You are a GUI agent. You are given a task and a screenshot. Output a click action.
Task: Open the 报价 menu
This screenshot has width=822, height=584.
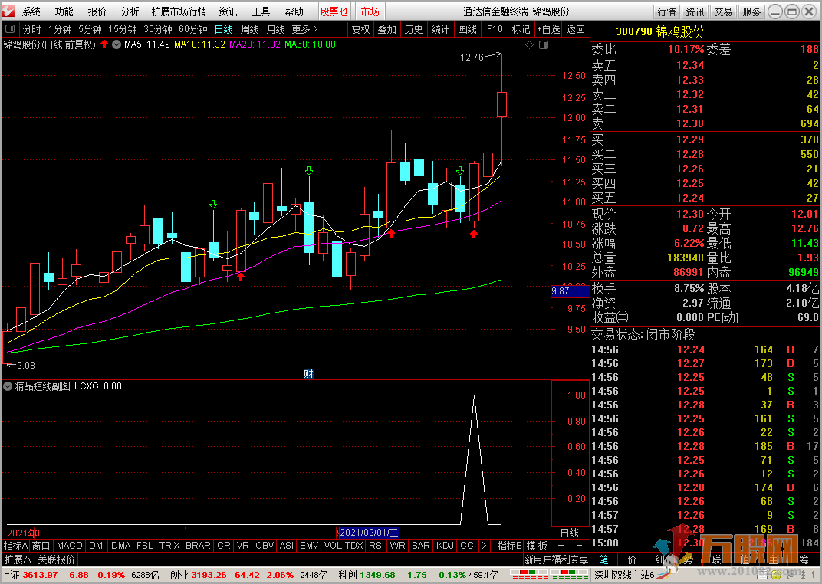pos(97,11)
